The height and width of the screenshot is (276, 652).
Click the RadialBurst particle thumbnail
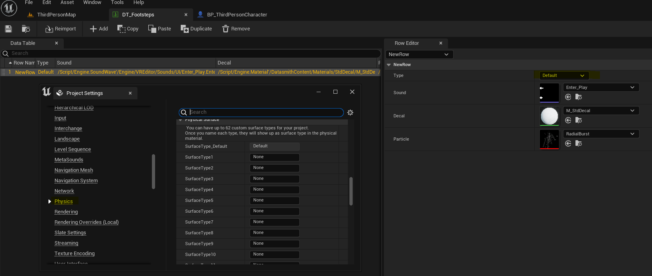[x=549, y=139]
